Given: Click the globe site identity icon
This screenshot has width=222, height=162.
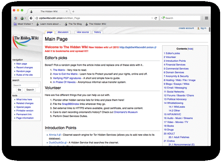Looking at the screenshot, I should (37, 18).
